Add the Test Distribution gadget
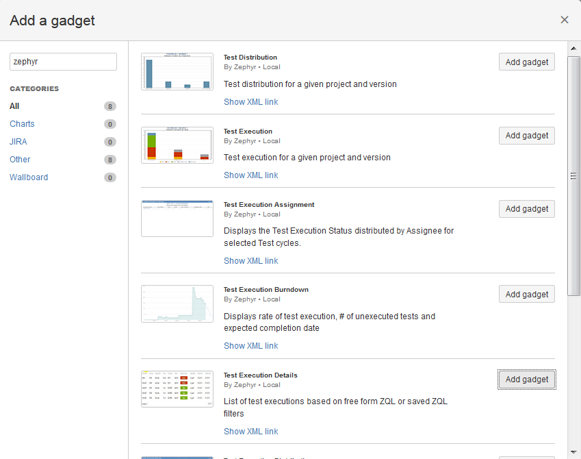 tap(526, 62)
